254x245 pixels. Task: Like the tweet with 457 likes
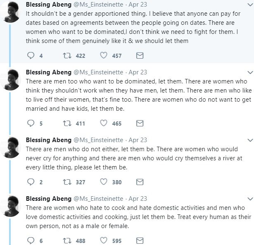pos(104,55)
